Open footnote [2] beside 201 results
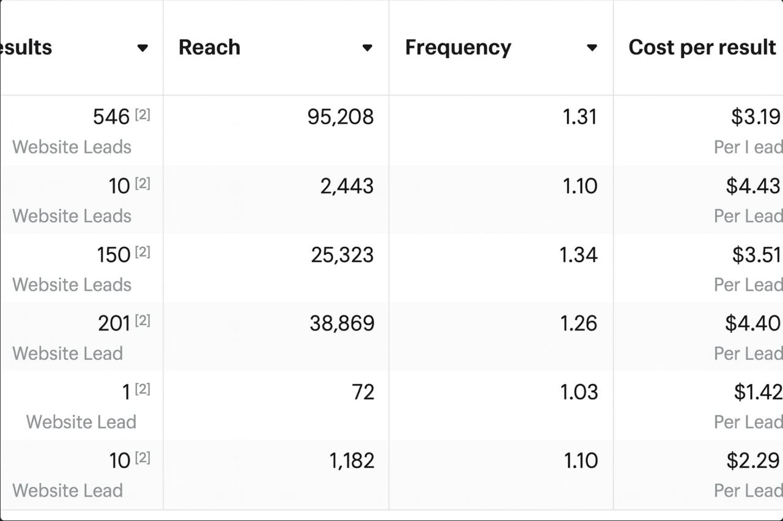The image size is (783, 521). pos(142,321)
